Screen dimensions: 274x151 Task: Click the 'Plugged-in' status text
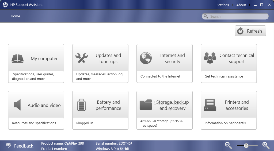[x=85, y=123]
